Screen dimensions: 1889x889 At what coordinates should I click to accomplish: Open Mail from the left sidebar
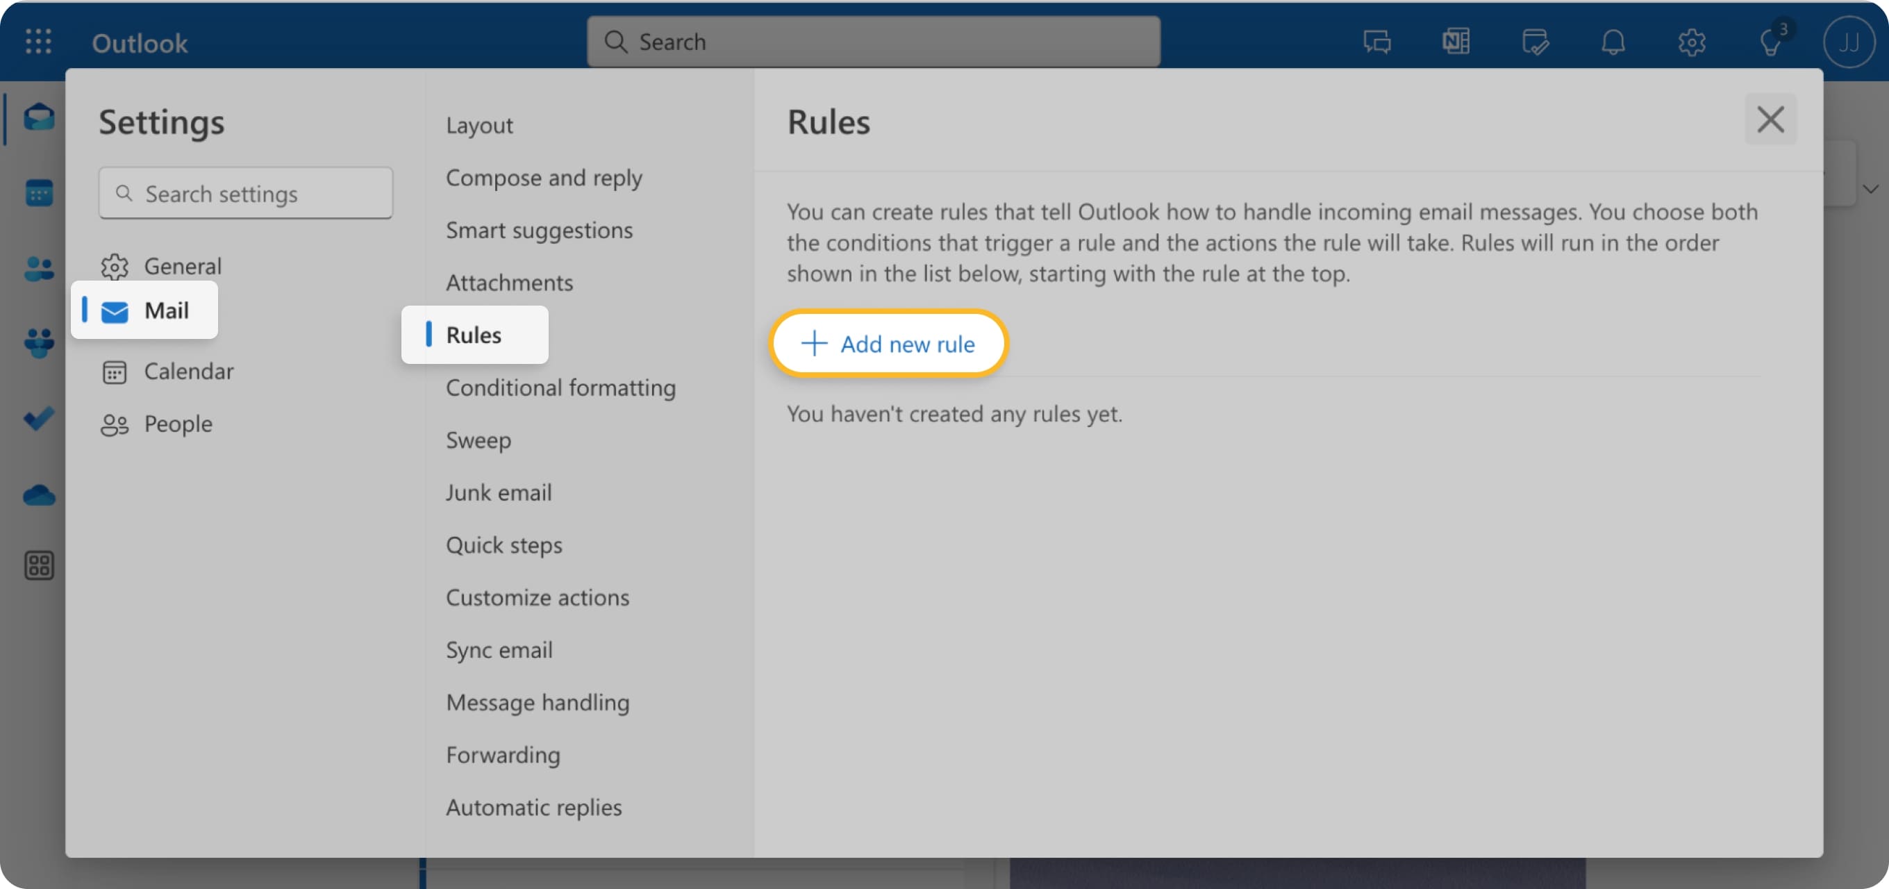[x=38, y=117]
